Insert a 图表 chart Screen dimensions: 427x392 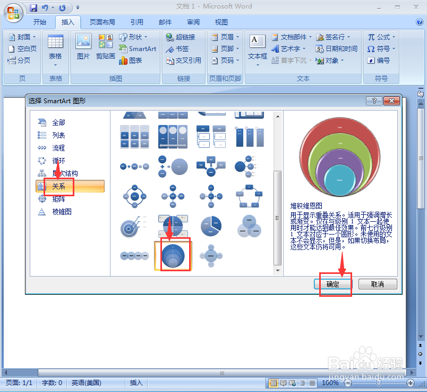[x=131, y=61]
